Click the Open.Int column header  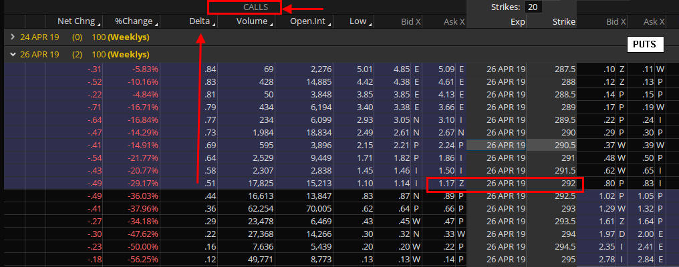[309, 21]
